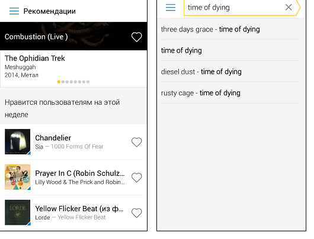This screenshot has width=314, height=239.
Task: Click the time of dying search field
Action: (x=234, y=8)
